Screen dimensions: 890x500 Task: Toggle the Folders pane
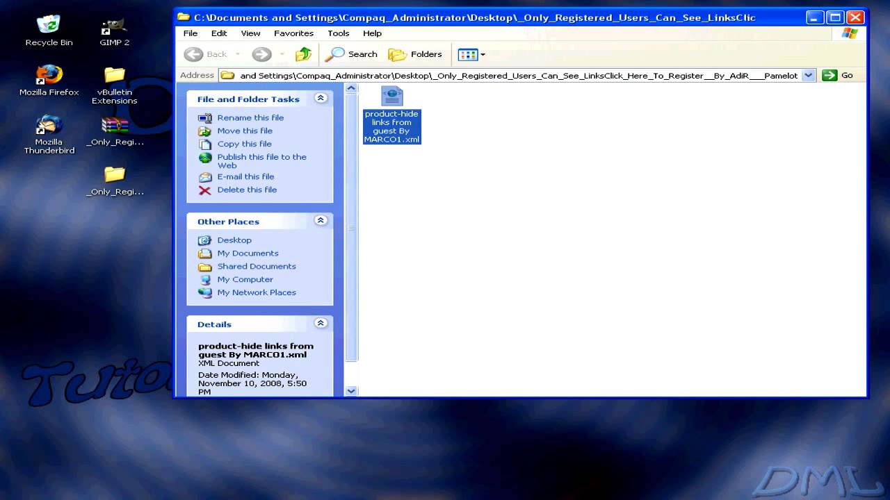point(415,54)
